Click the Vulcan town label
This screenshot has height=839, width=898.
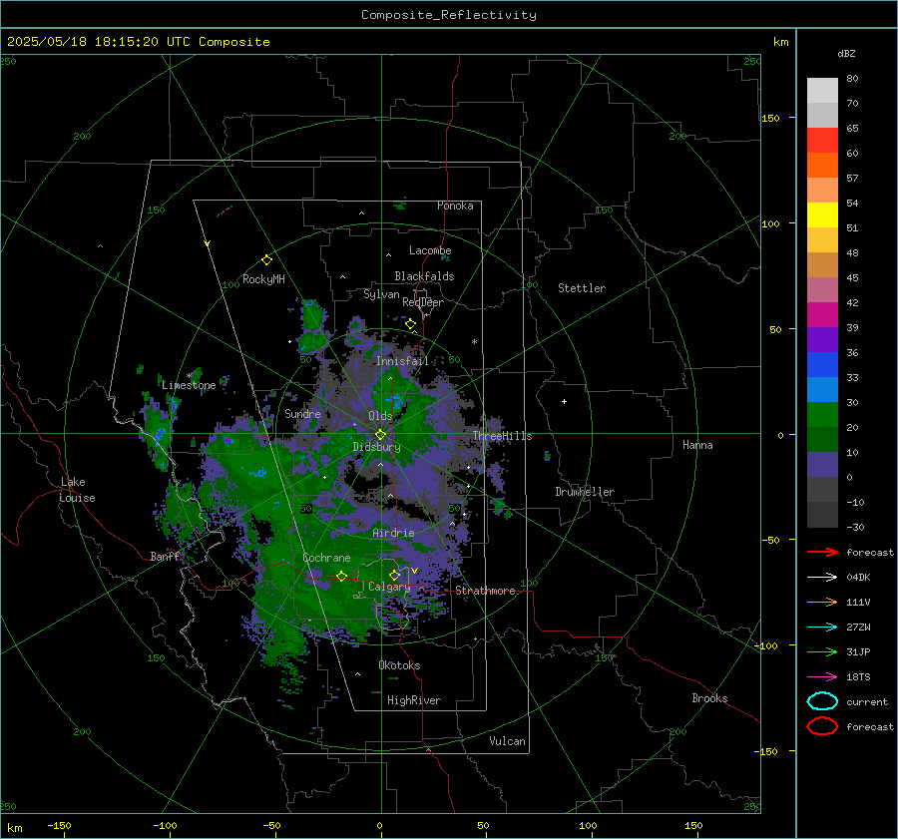pos(507,741)
